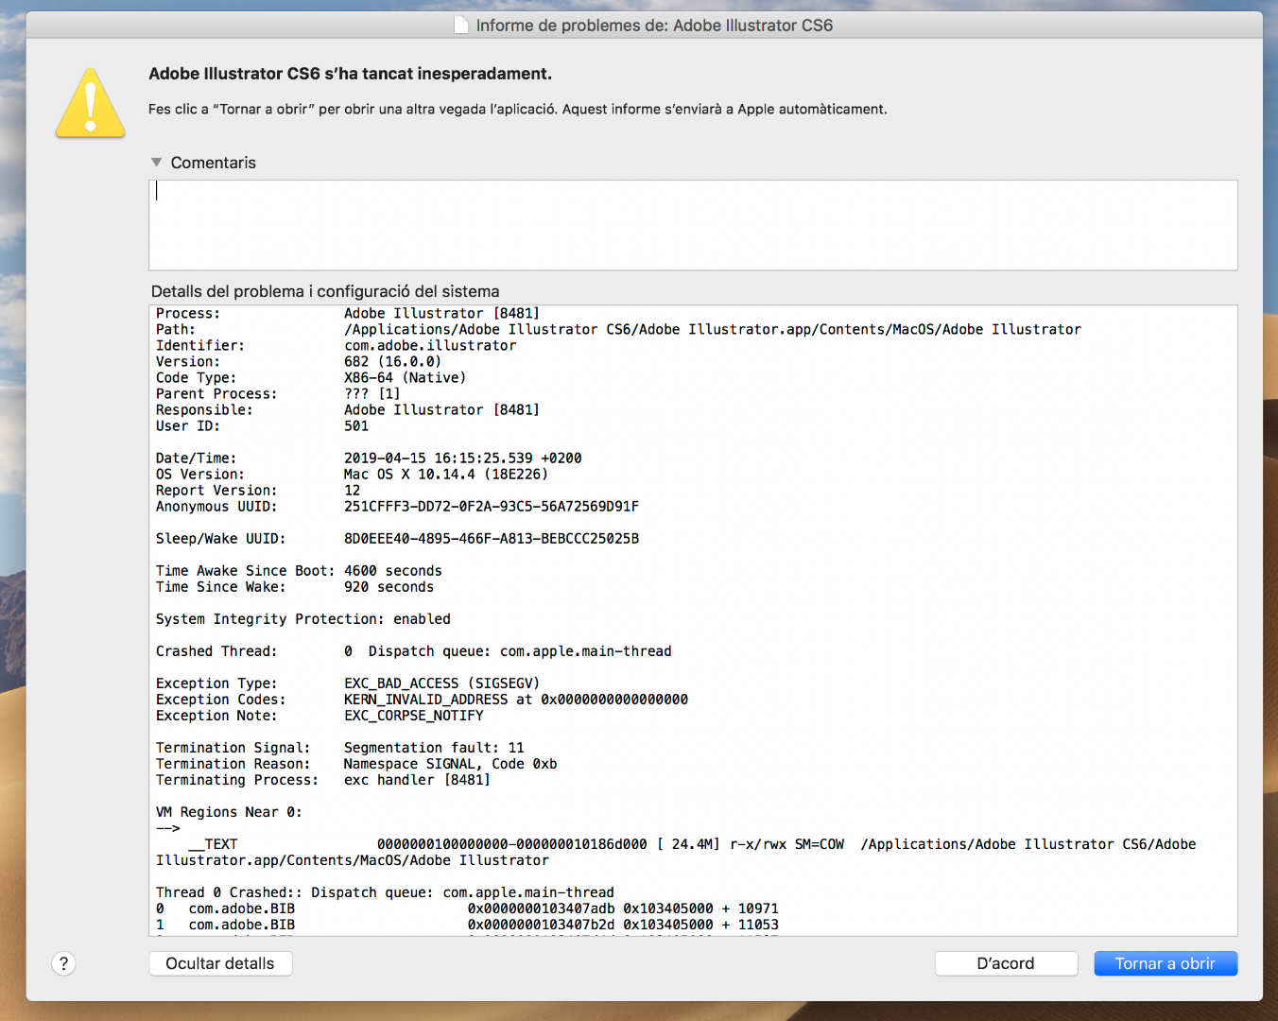Click the document icon in the title bar
The width and height of the screenshot is (1278, 1021).
(461, 26)
